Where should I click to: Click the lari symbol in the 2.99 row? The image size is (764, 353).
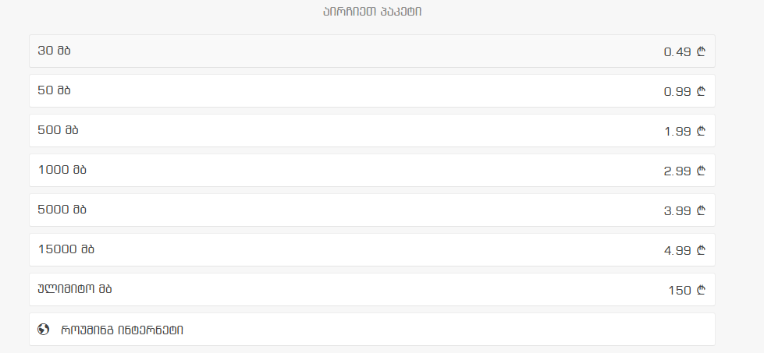pyautogui.click(x=701, y=171)
